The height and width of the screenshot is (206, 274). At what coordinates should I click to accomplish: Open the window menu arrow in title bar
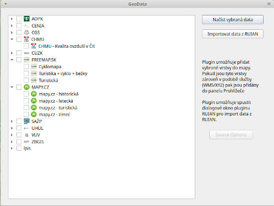(6, 4)
